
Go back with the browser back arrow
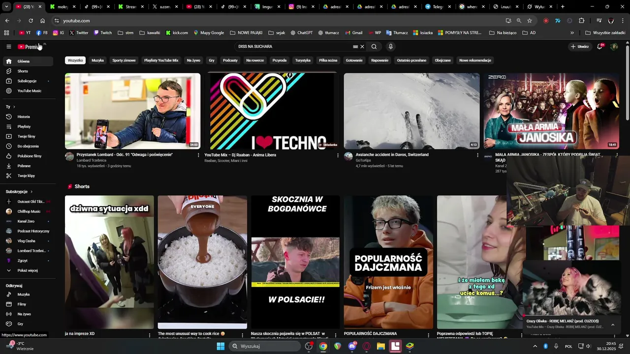click(x=7, y=21)
